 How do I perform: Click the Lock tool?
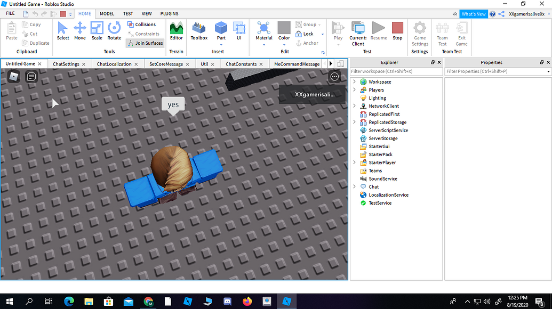(305, 34)
